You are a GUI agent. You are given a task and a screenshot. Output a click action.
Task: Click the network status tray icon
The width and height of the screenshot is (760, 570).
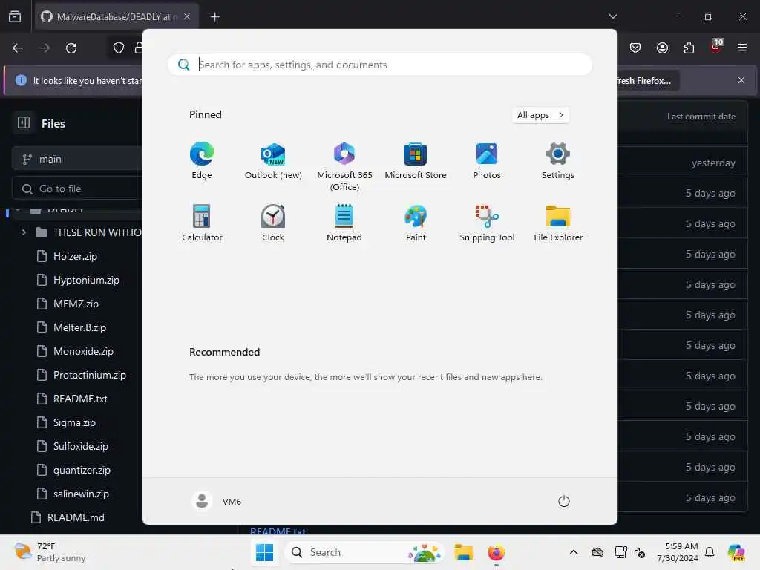[x=620, y=552]
